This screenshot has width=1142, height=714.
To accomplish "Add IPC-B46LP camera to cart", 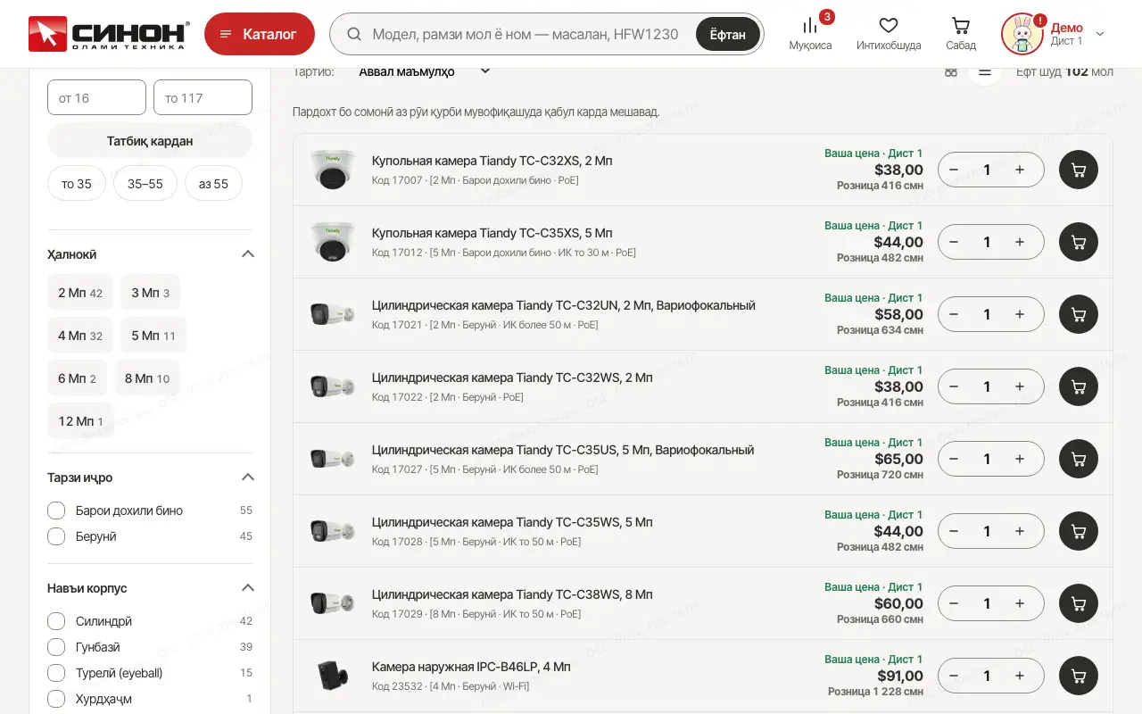I will coord(1079,676).
